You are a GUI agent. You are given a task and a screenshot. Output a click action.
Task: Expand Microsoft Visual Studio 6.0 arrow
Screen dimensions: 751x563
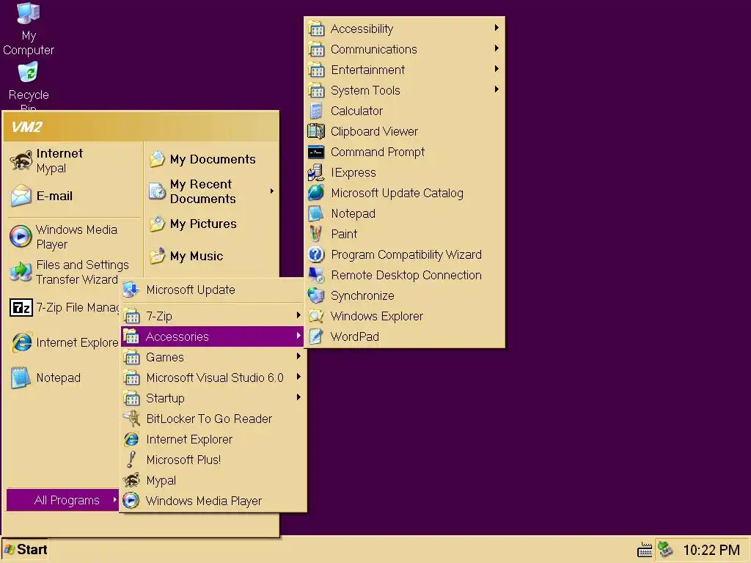click(298, 377)
